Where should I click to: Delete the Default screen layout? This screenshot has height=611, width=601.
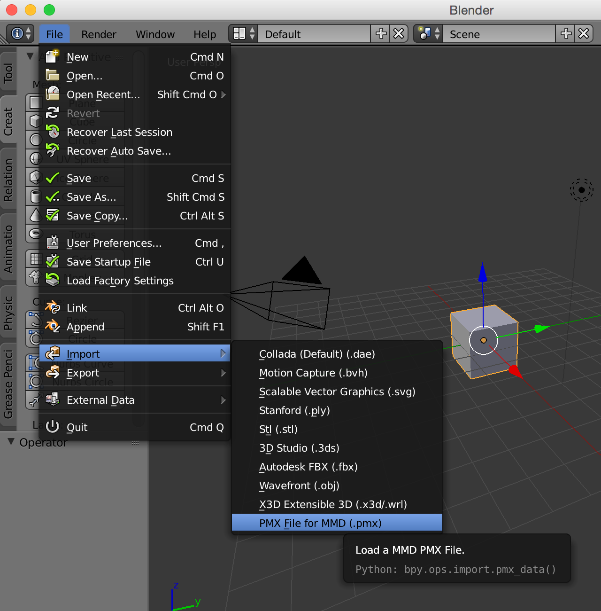[x=399, y=34]
